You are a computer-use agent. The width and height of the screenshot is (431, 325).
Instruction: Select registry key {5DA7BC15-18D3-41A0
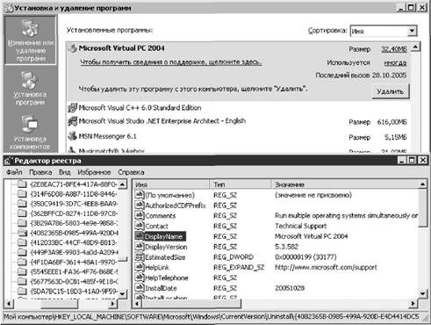(x=74, y=291)
